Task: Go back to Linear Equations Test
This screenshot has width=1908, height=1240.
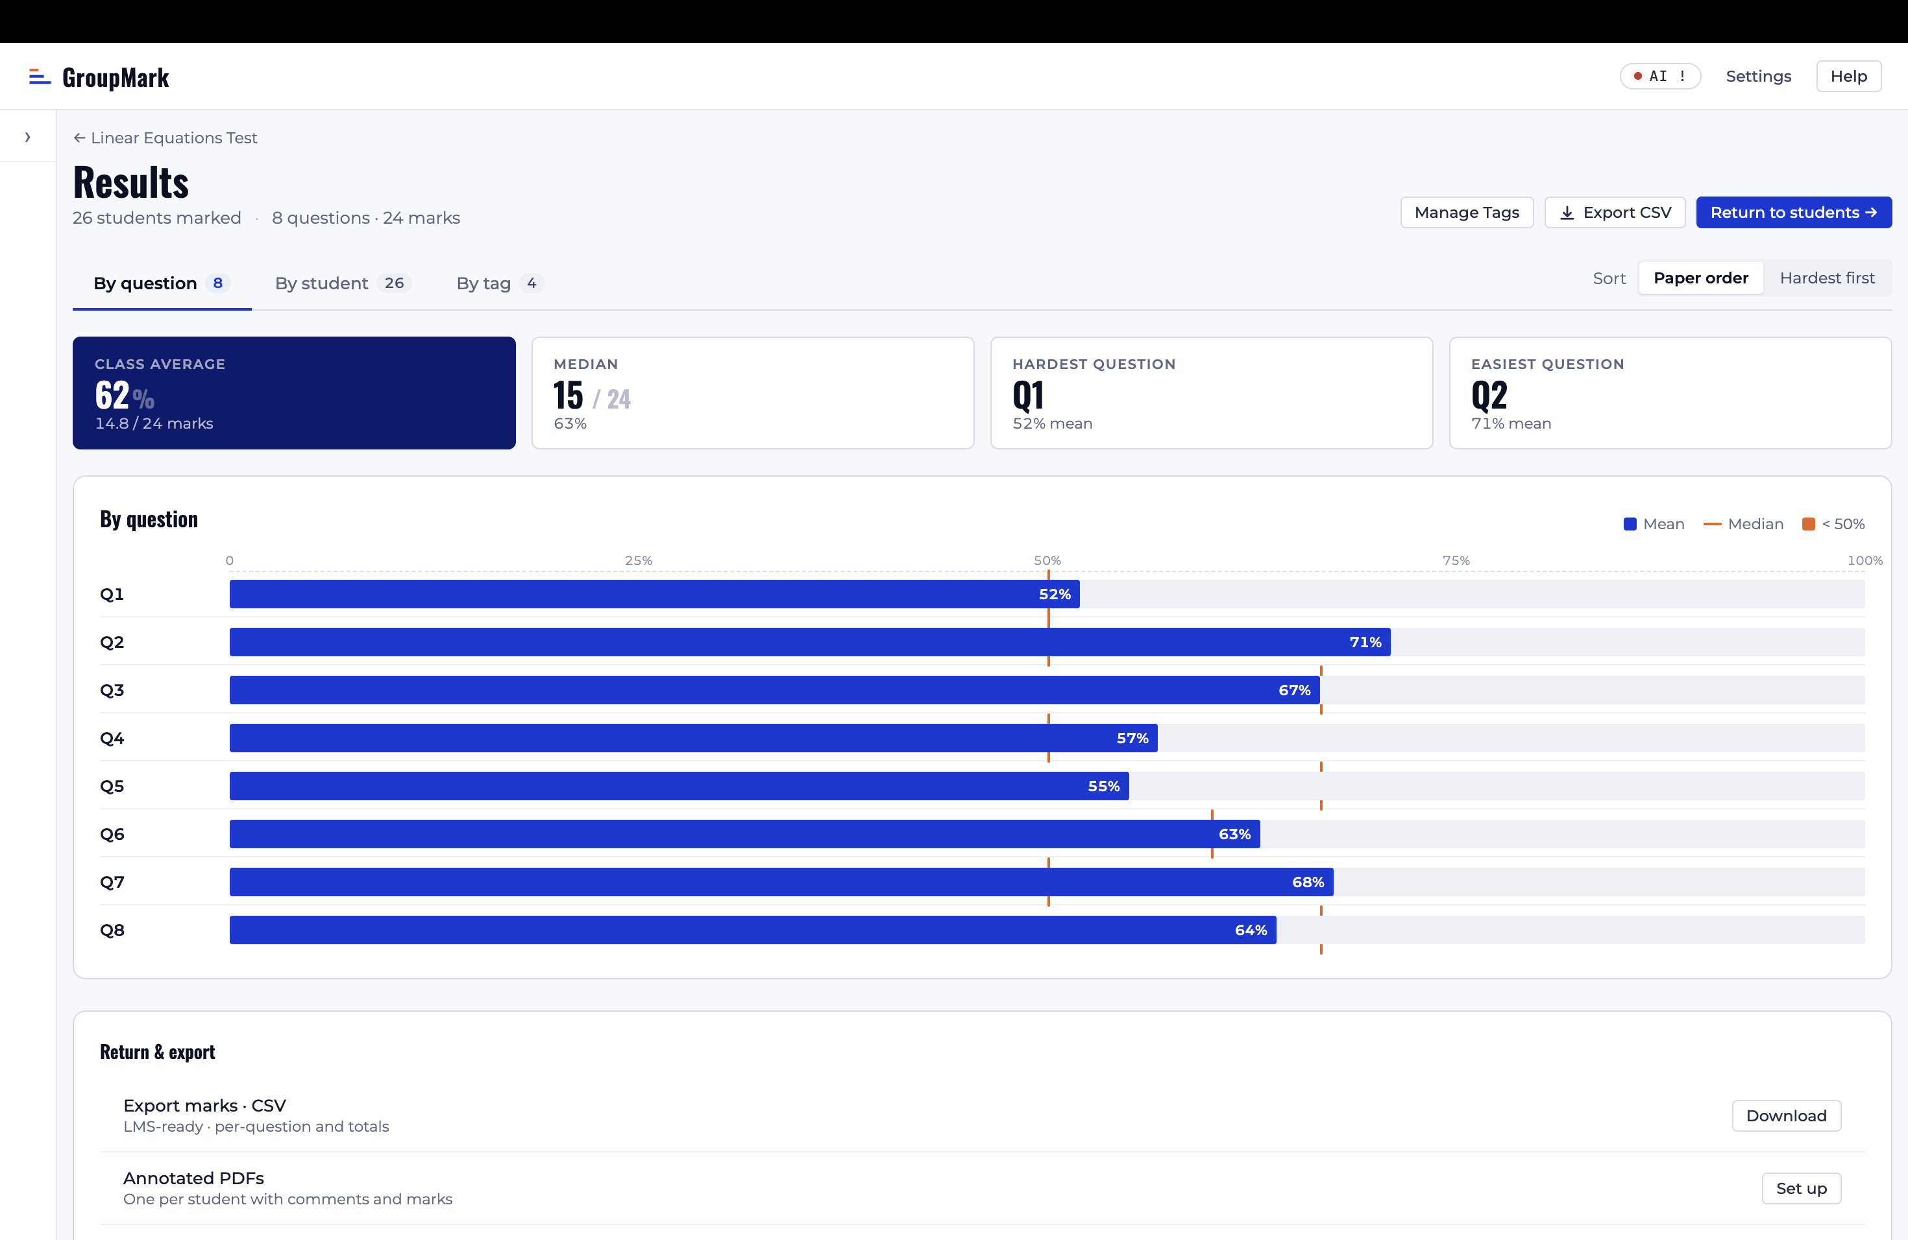Action: [165, 137]
